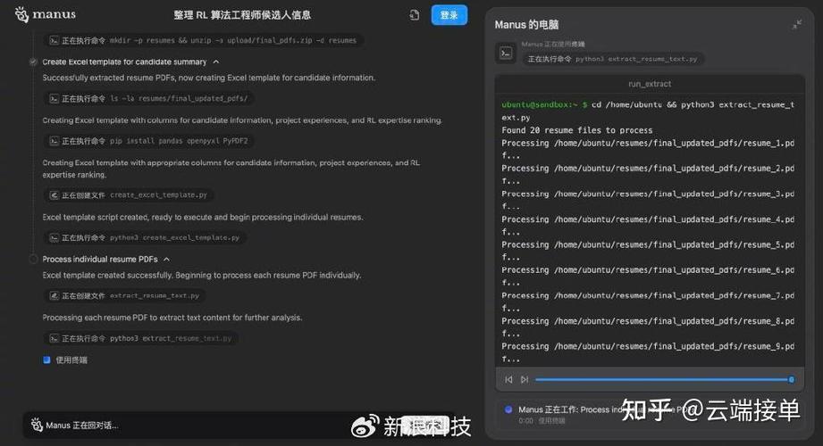Click the terminal icon in Manus 的电脑 header
The width and height of the screenshot is (823, 446).
(506, 53)
